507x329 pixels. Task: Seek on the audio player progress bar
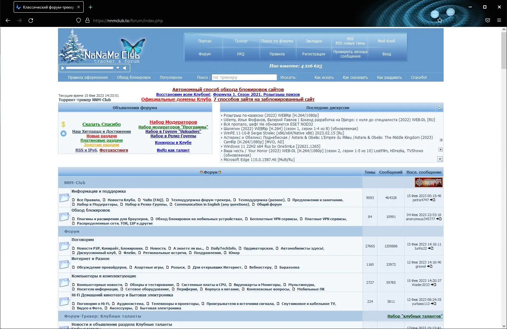coord(90,68)
